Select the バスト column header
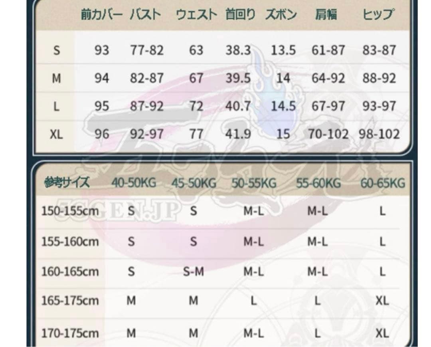 tap(146, 15)
